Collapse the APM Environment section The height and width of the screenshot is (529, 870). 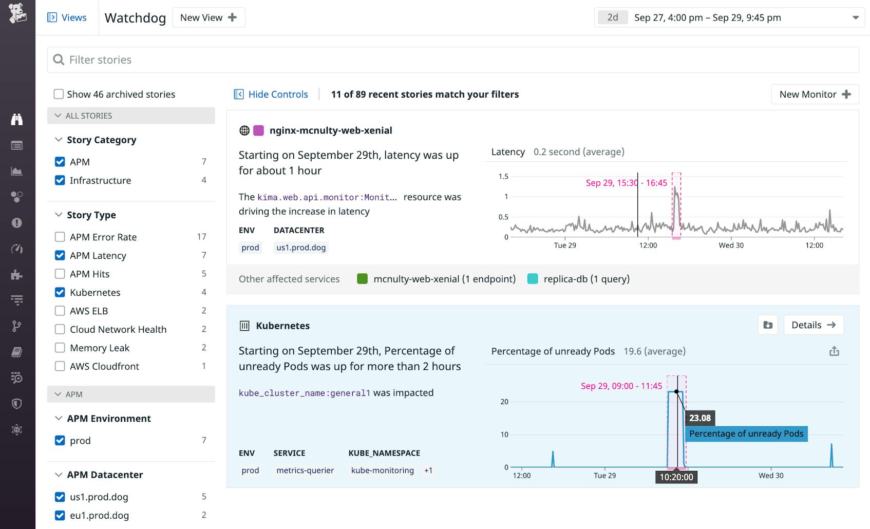(58, 419)
